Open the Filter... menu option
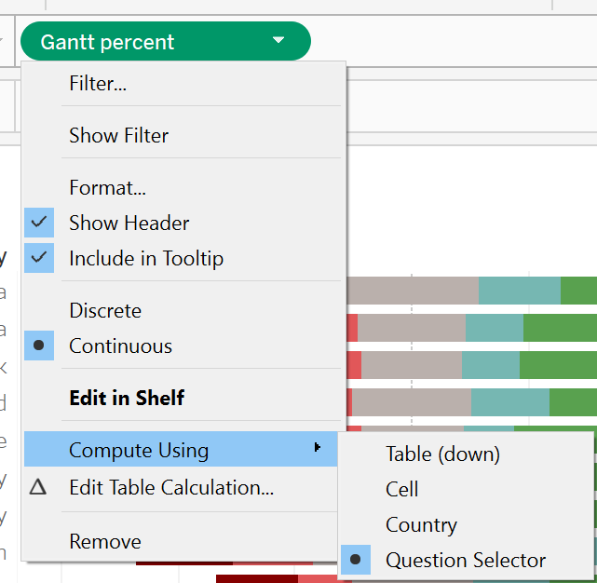Screen dimensions: 597x583 [98, 84]
